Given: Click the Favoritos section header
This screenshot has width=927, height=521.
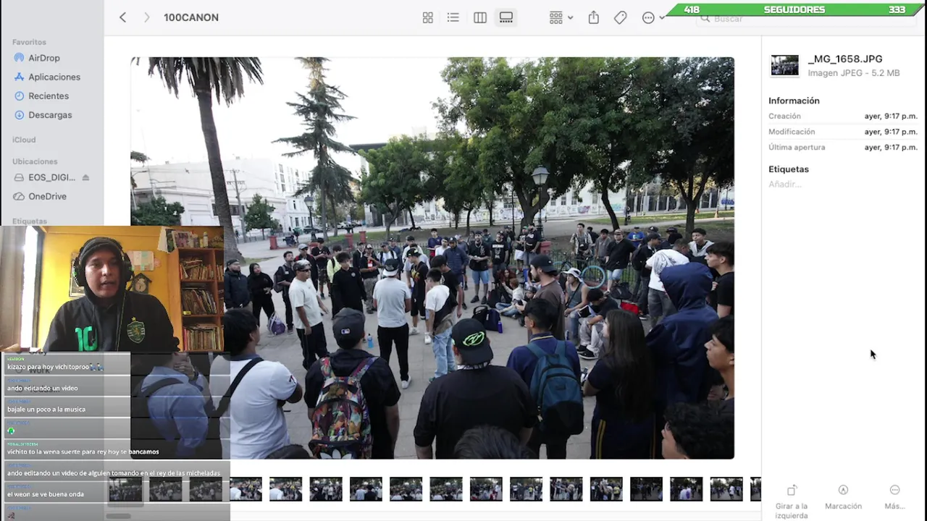Looking at the screenshot, I should (x=29, y=42).
